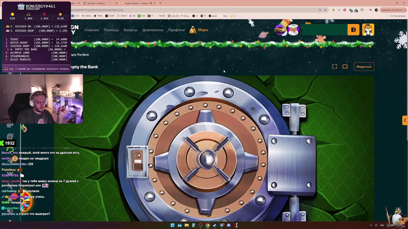Open the Мерч store link
The width and height of the screenshot is (408, 229).
[199, 30]
